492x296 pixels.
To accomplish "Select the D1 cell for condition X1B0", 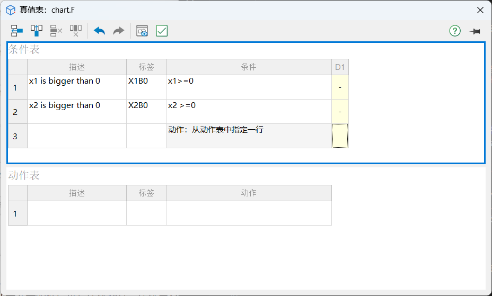I will coord(340,87).
